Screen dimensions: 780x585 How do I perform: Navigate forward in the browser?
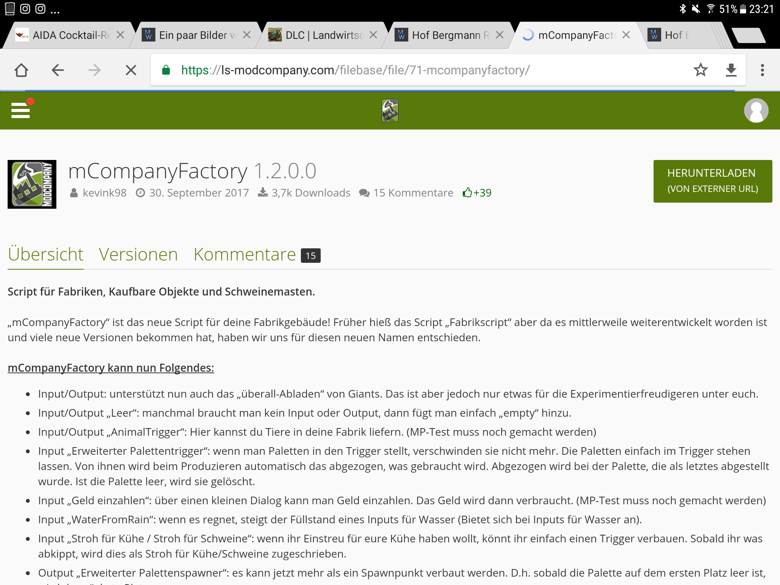coord(94,70)
